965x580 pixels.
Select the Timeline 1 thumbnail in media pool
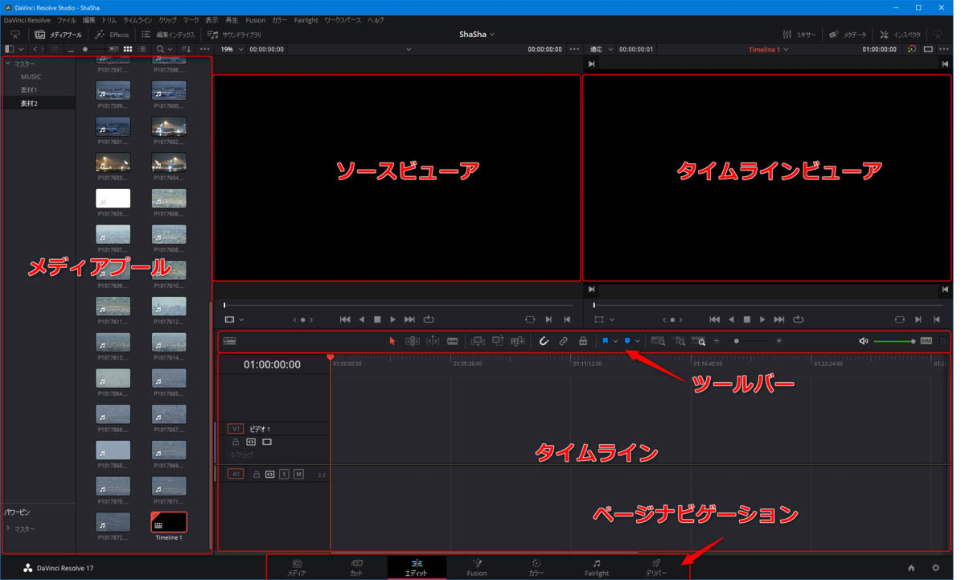click(169, 523)
